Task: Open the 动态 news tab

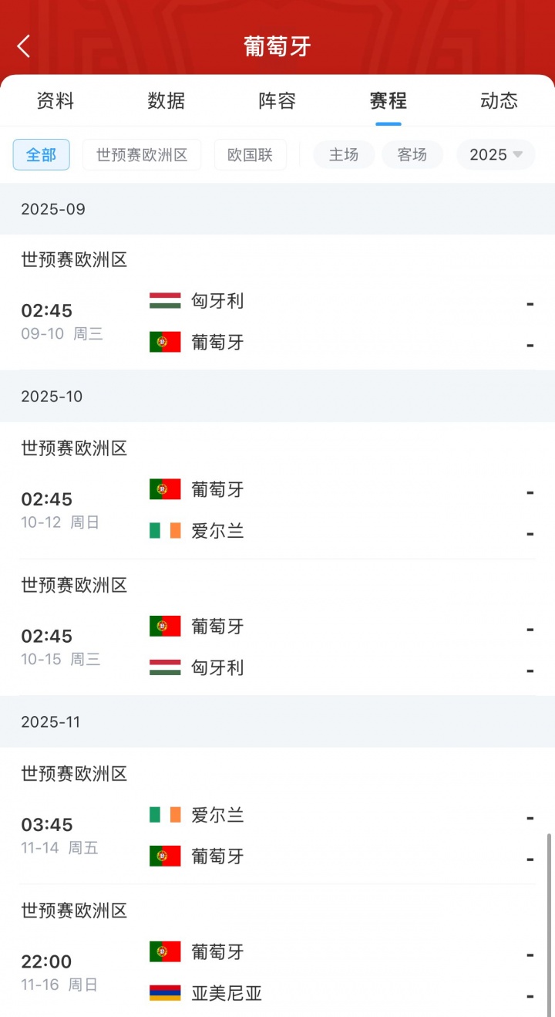Action: pos(499,100)
